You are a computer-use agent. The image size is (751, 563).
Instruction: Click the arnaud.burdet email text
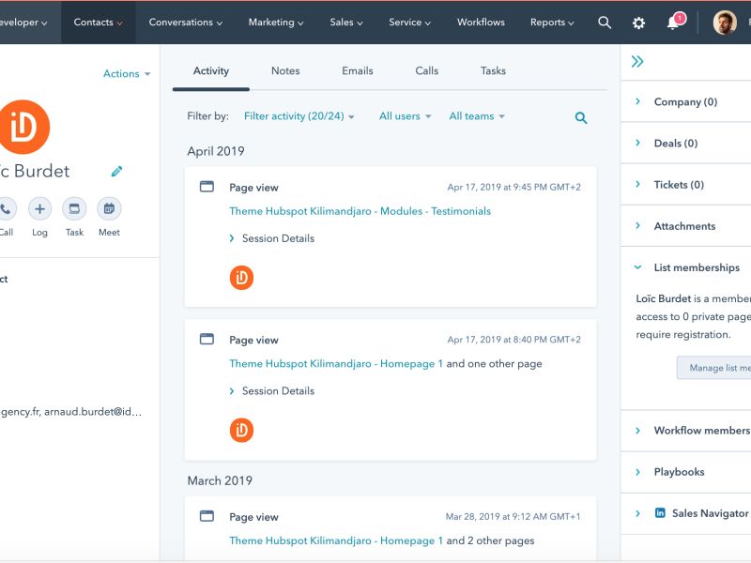pos(93,412)
